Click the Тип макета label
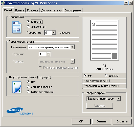This screenshot has height=127, width=134. [18, 47]
